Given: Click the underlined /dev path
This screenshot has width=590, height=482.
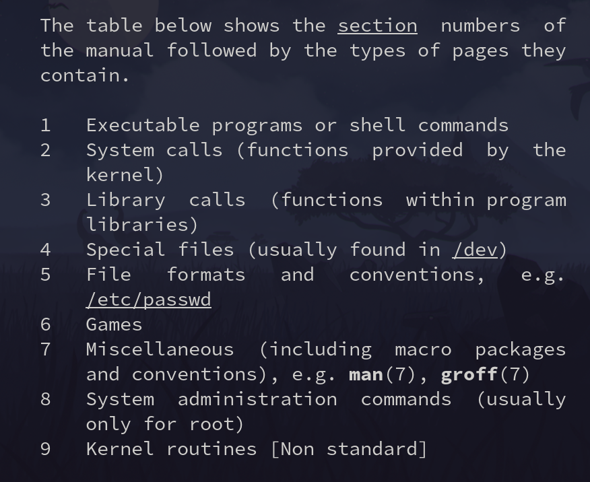Looking at the screenshot, I should point(475,250).
